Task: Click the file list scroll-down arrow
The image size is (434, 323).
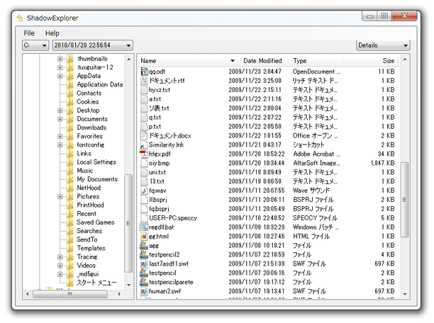Action: click(x=405, y=294)
